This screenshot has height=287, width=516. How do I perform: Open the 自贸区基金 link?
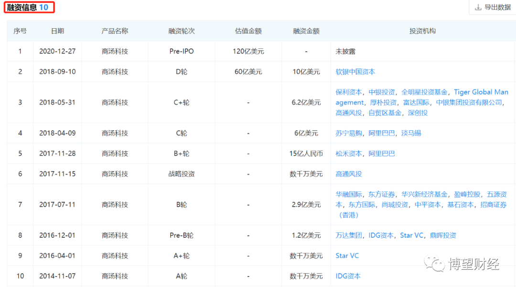385,113
